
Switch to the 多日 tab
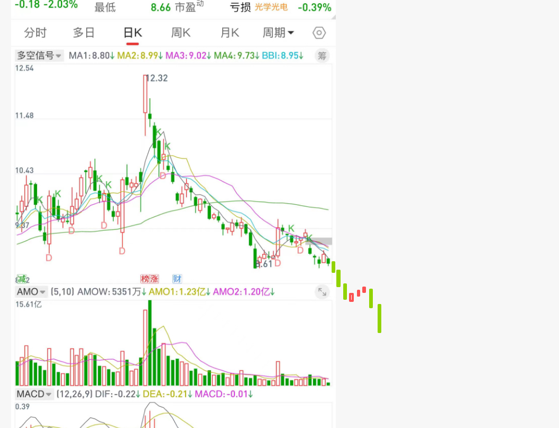click(x=84, y=33)
